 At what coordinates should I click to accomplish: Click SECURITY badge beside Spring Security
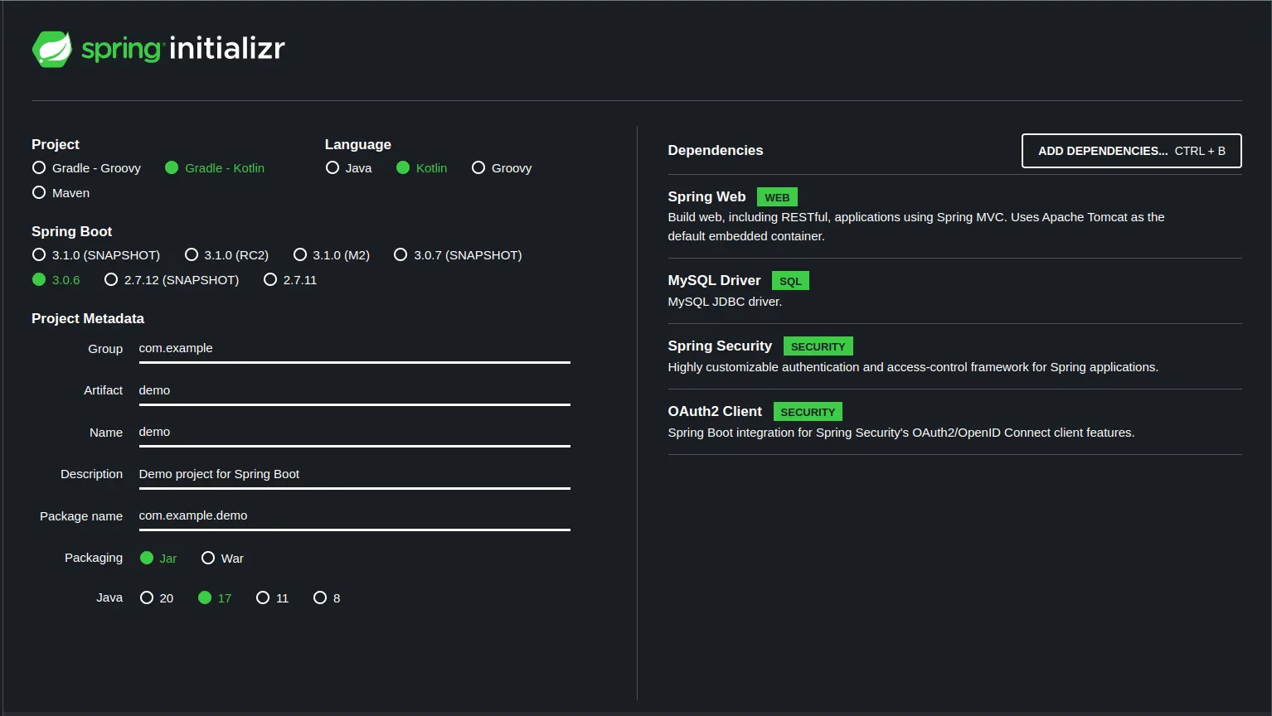tap(818, 346)
